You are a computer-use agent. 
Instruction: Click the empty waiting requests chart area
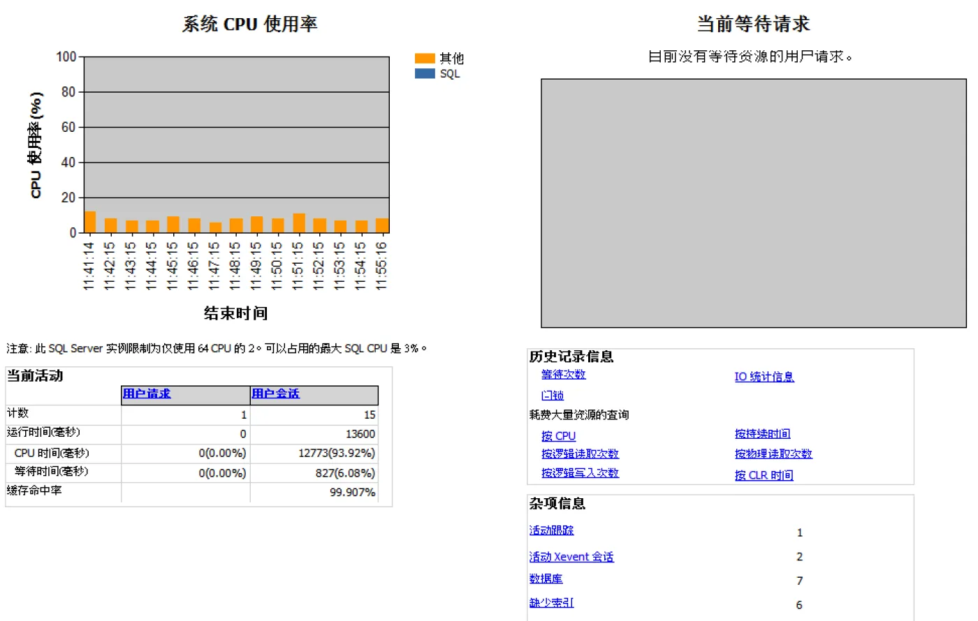[754, 203]
